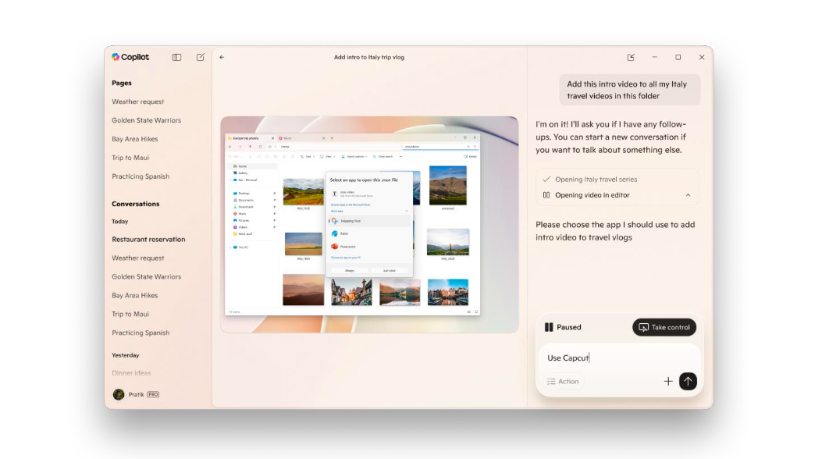Click the Paused pause icon
The image size is (822, 459).
[x=549, y=327]
